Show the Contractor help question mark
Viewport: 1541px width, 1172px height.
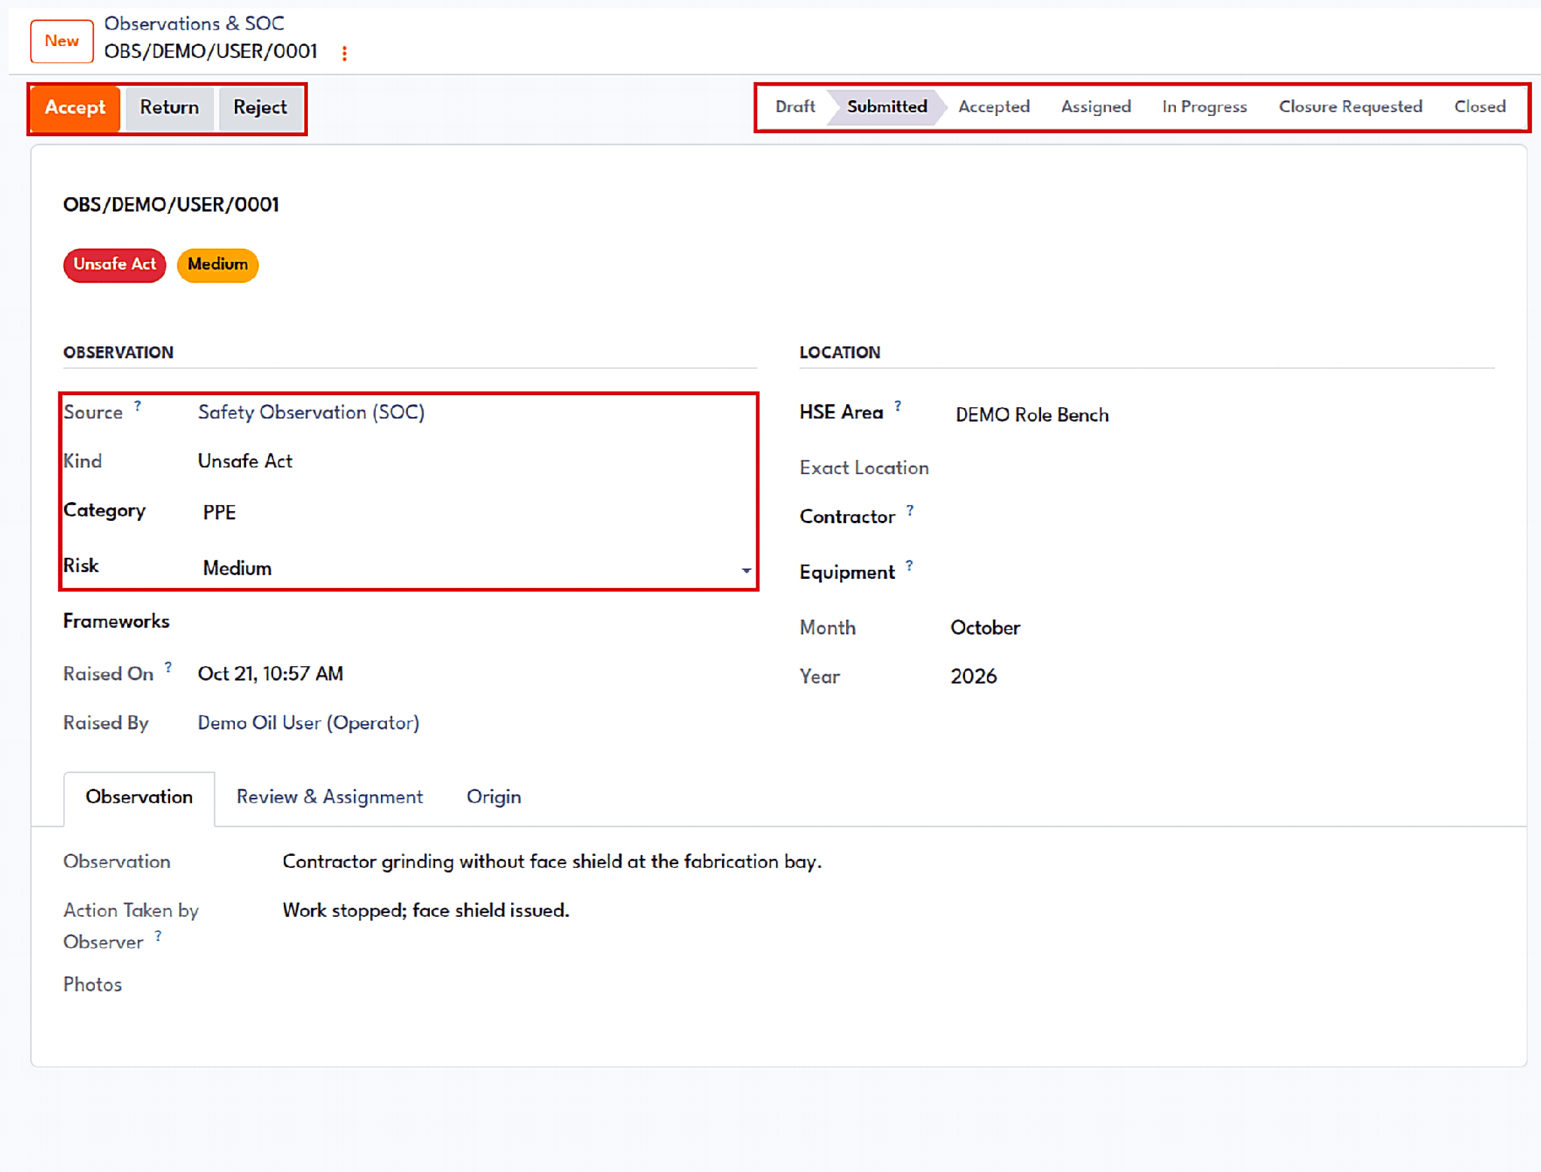tap(910, 510)
